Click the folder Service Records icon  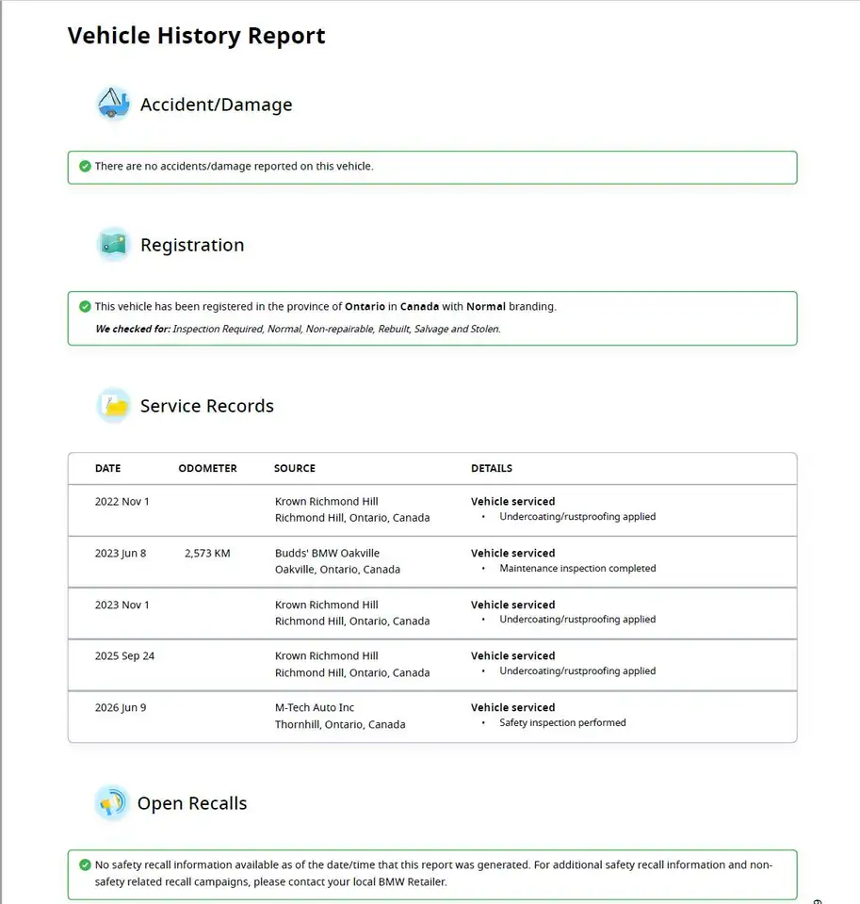coord(113,405)
